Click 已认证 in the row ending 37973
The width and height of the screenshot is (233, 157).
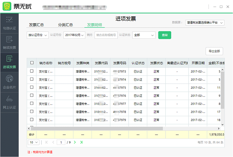[138, 71]
